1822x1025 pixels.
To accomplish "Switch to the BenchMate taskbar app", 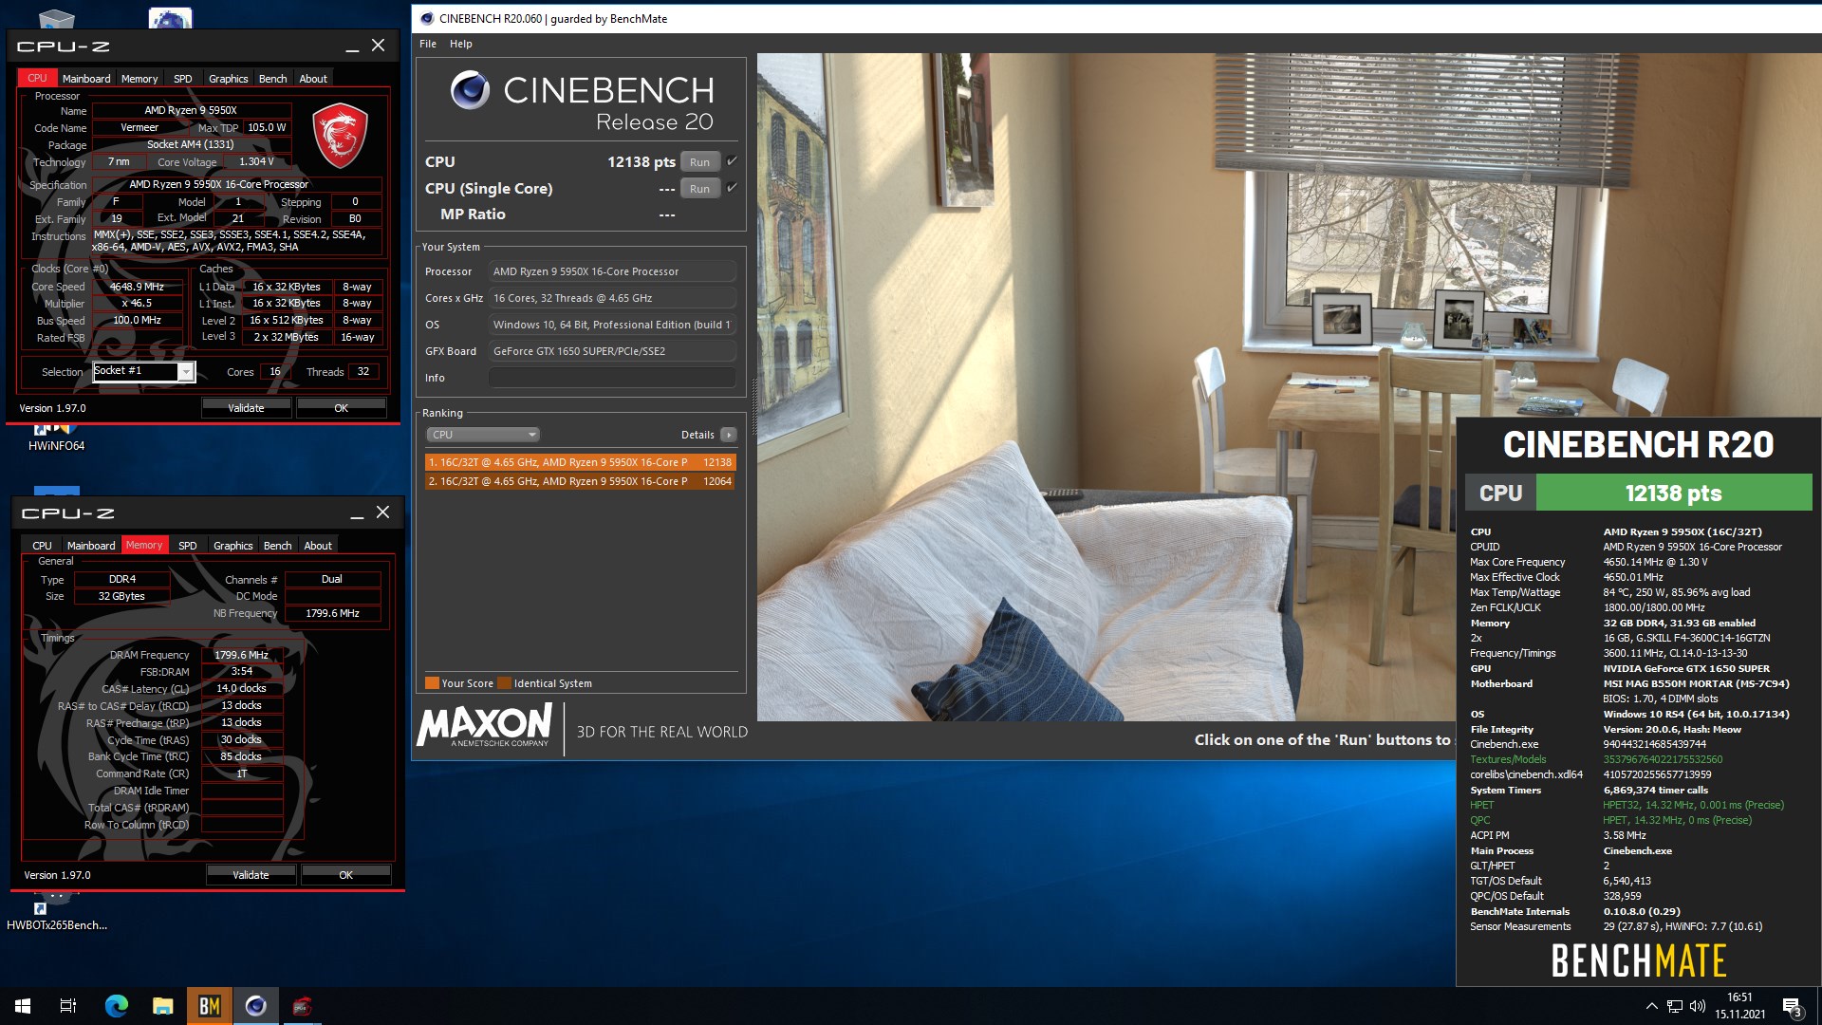I will click(x=209, y=1006).
